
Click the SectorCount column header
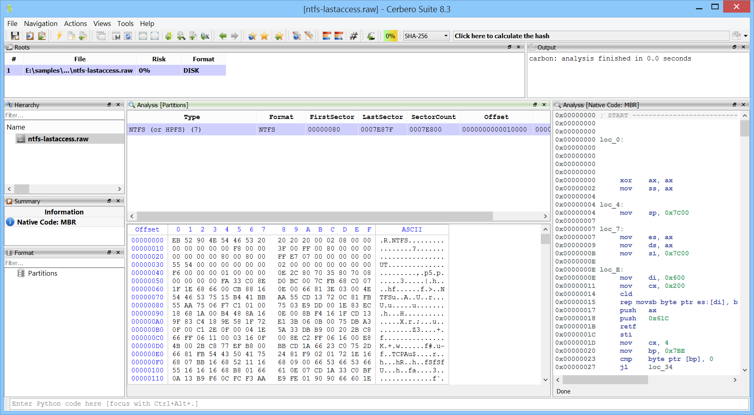point(433,117)
